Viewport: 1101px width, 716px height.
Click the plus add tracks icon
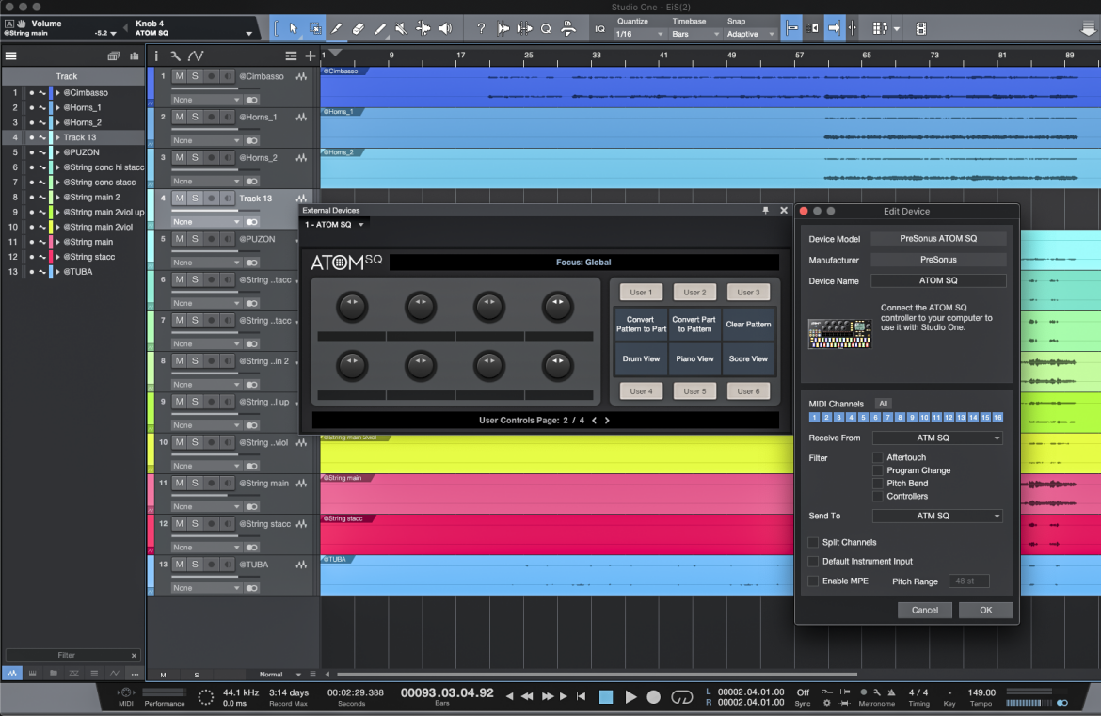pos(310,56)
